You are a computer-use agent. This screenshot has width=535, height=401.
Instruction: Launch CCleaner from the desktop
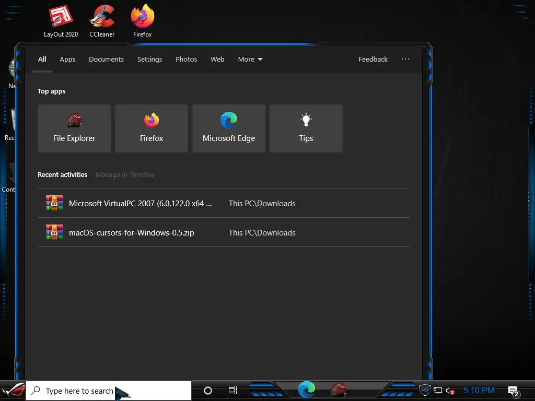click(102, 20)
